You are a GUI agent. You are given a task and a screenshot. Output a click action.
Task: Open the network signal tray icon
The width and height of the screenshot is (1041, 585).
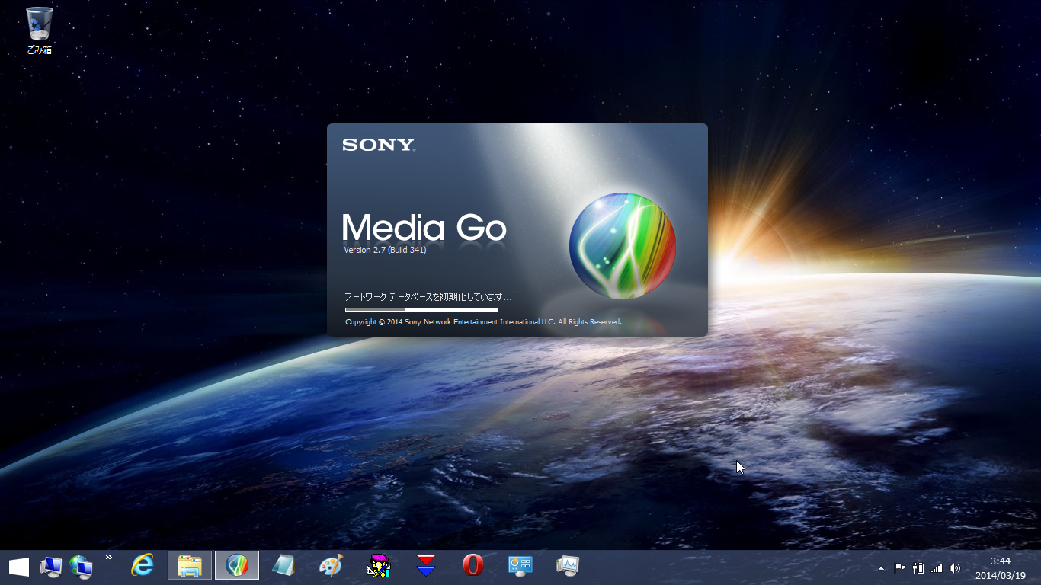(x=937, y=568)
